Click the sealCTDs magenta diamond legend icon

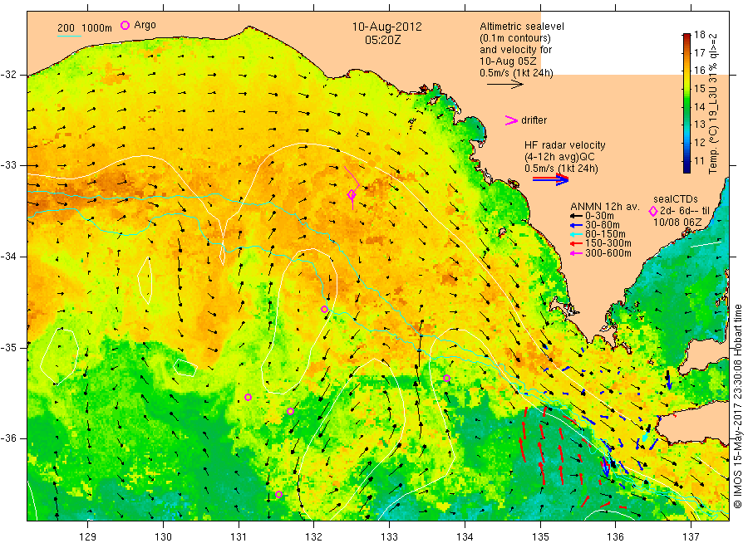pos(652,211)
